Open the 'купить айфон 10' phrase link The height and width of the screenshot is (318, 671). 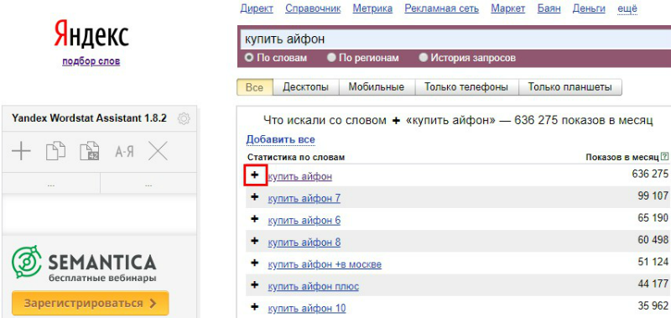point(307,309)
